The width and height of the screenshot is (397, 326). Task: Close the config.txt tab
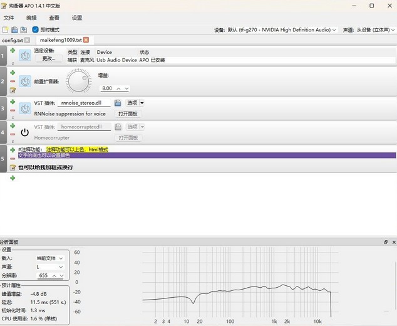(x=27, y=40)
